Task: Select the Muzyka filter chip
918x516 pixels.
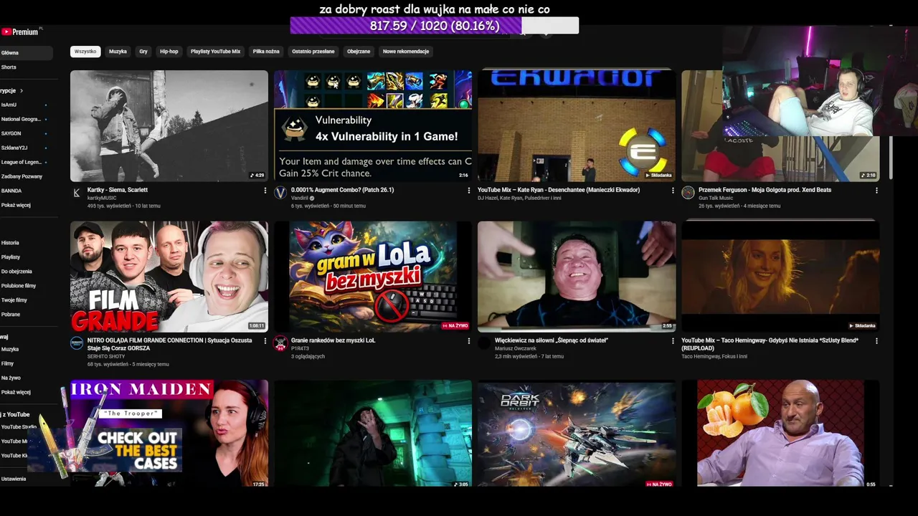Action: click(x=118, y=52)
